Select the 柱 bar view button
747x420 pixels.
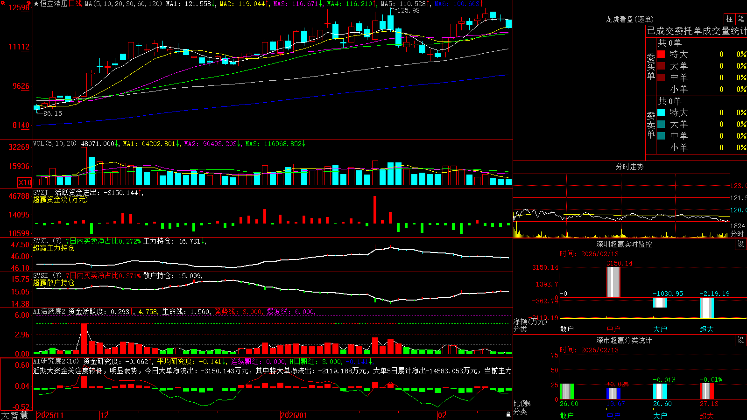[x=729, y=19]
